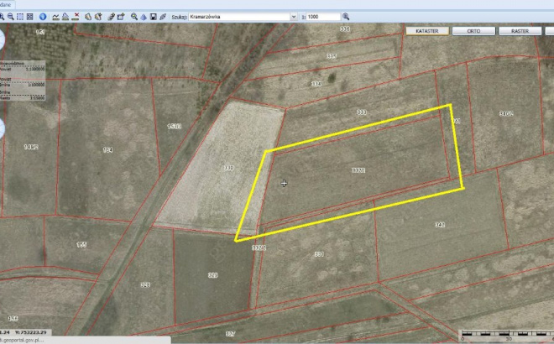Switch to the RASTER map layer
The height and width of the screenshot is (344, 554).
(520, 31)
